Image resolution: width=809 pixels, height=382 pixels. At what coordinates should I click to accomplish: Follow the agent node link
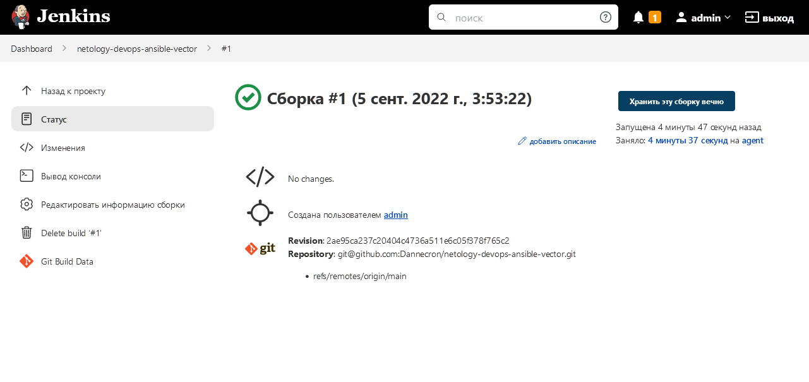(x=752, y=141)
